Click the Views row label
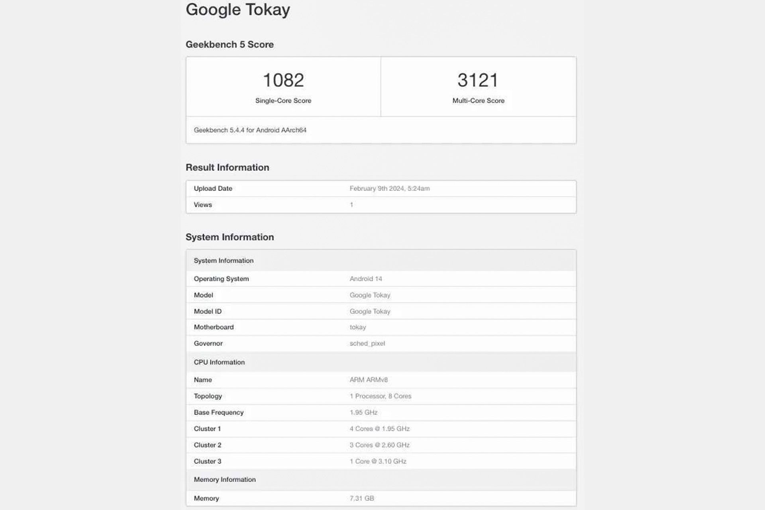 pos(203,205)
